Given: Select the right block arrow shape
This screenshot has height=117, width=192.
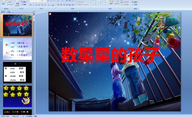Looking at the screenshot, I should pyautogui.click(x=103, y=2).
